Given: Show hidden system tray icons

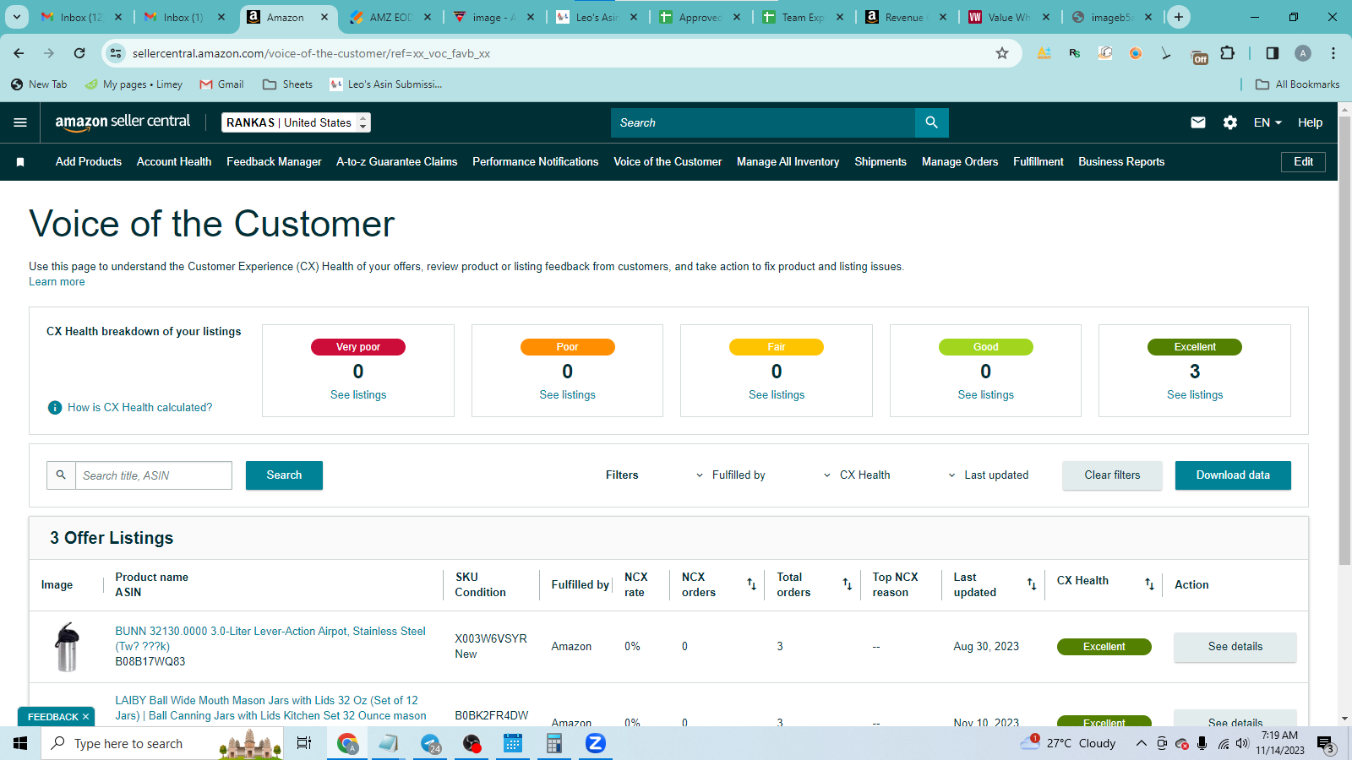Looking at the screenshot, I should point(1141,743).
